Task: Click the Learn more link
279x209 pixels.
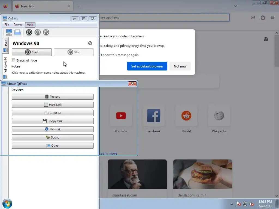Action: point(108,153)
